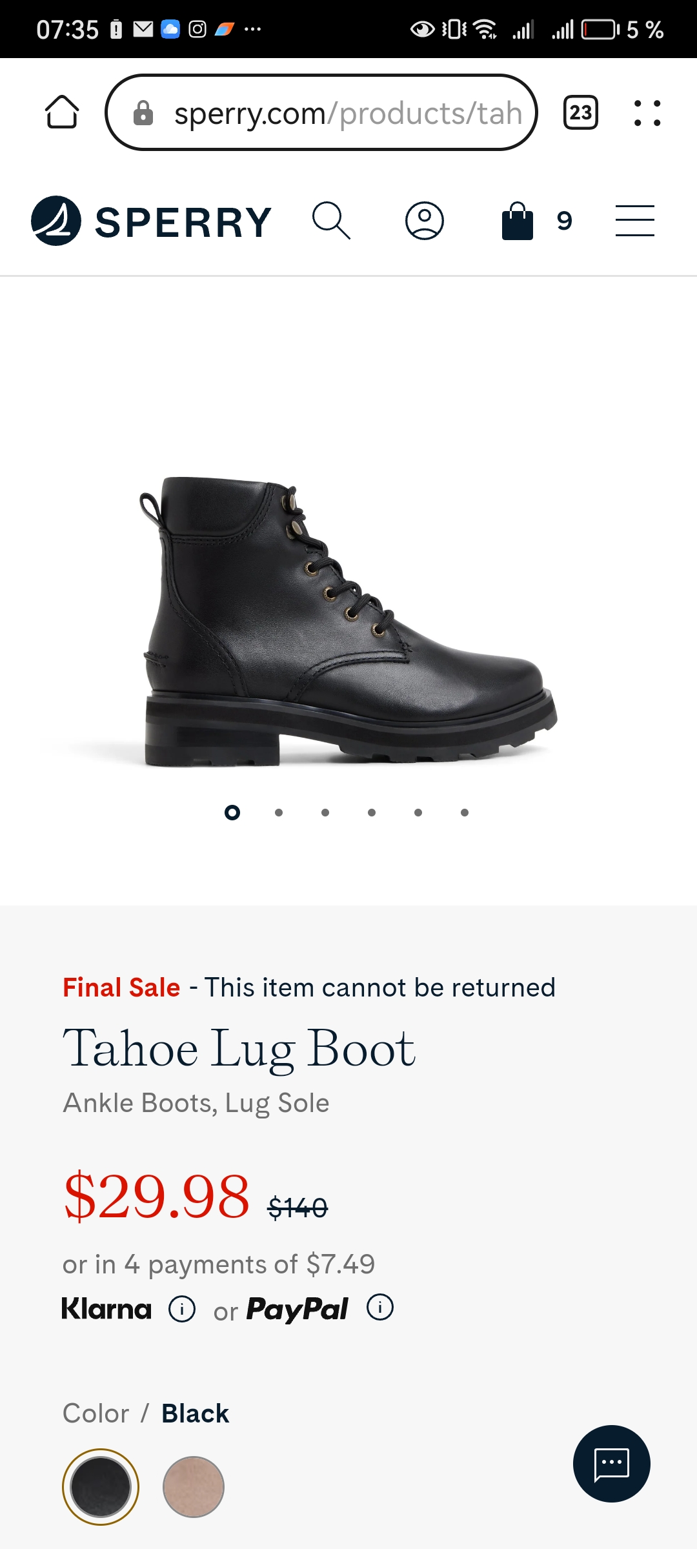Go to the second carousel image dot
The image size is (697, 1549).
pyautogui.click(x=279, y=813)
